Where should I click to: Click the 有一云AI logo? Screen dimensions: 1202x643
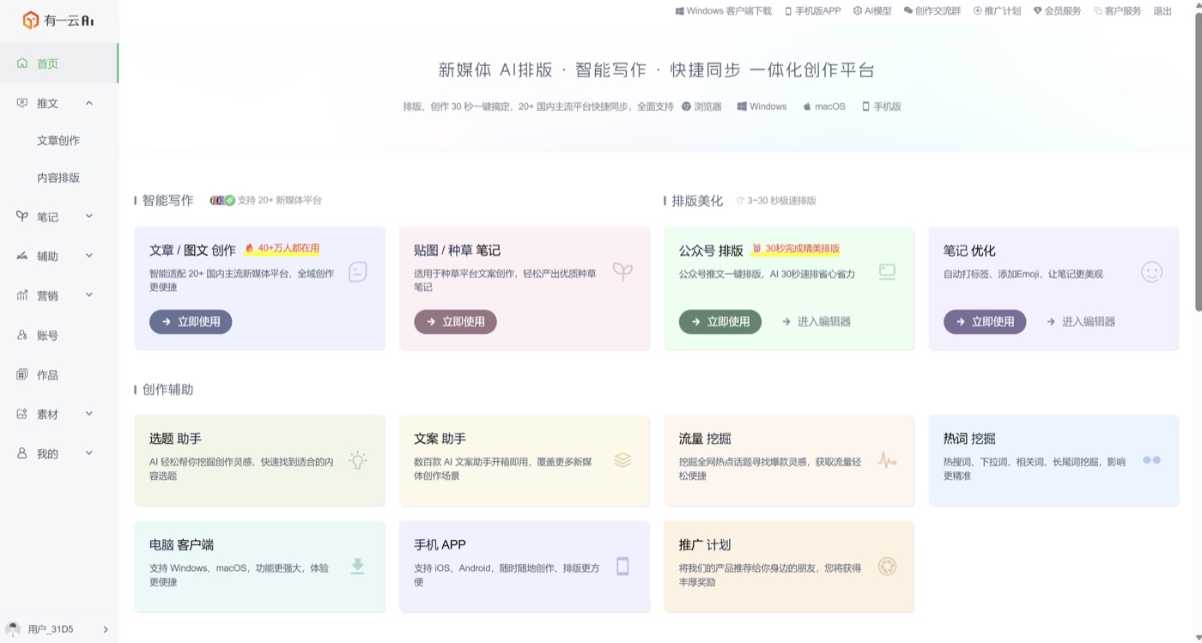click(x=58, y=21)
